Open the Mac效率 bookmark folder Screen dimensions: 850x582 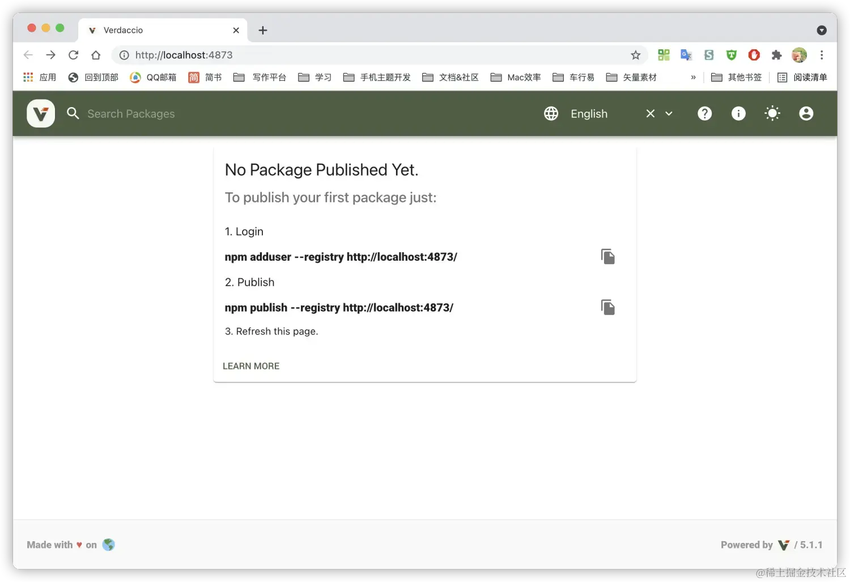(516, 77)
